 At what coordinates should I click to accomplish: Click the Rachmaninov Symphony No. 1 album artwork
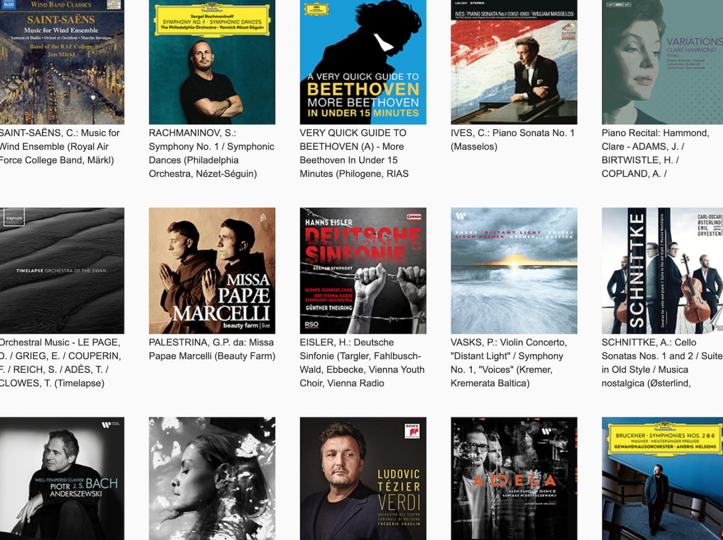point(211,61)
